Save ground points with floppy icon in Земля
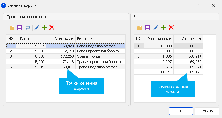This screenshot has width=222, height=118. coord(147,28)
